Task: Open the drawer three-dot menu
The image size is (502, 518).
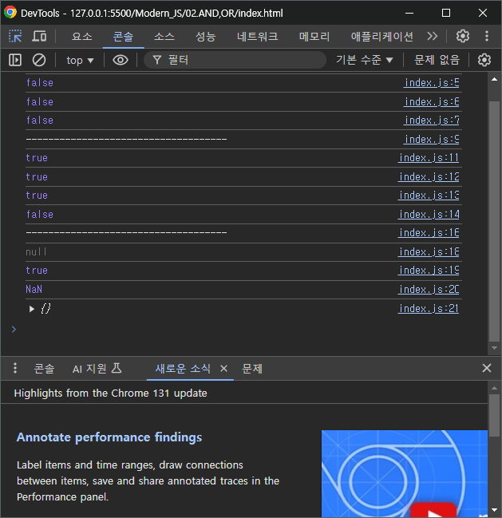Action: (x=15, y=368)
